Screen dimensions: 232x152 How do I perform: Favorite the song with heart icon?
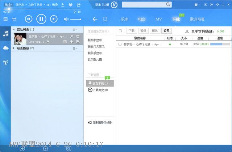70,5
